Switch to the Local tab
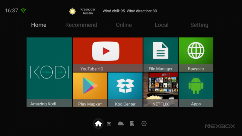This screenshot has height=136, width=242. 161,25
